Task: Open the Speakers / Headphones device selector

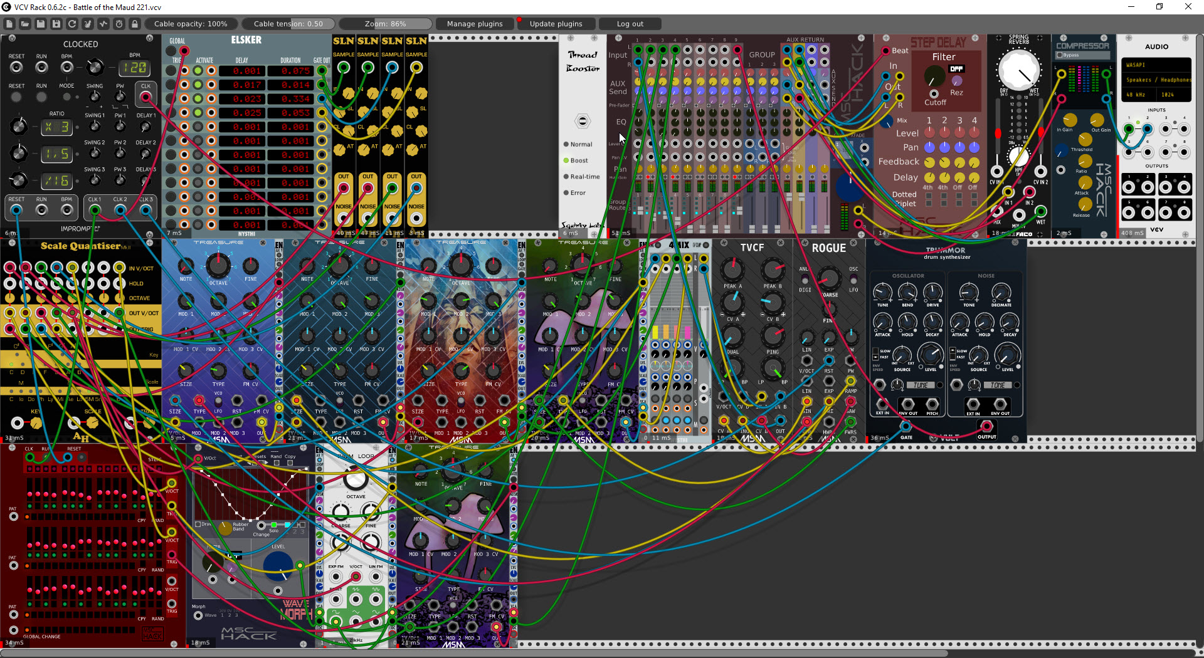Action: coord(1156,80)
